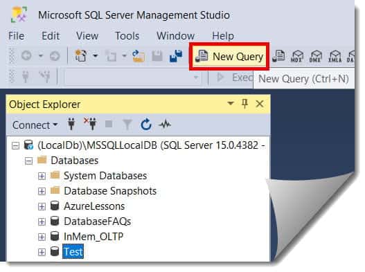Expand the DatabaseFAQs database
This screenshot has height=272, width=365.
click(x=42, y=221)
